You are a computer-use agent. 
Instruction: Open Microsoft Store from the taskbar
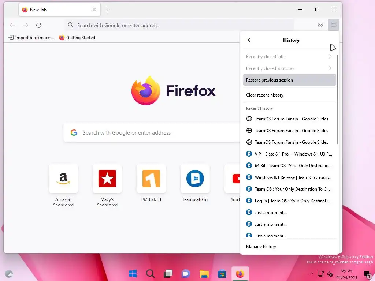click(x=222, y=274)
